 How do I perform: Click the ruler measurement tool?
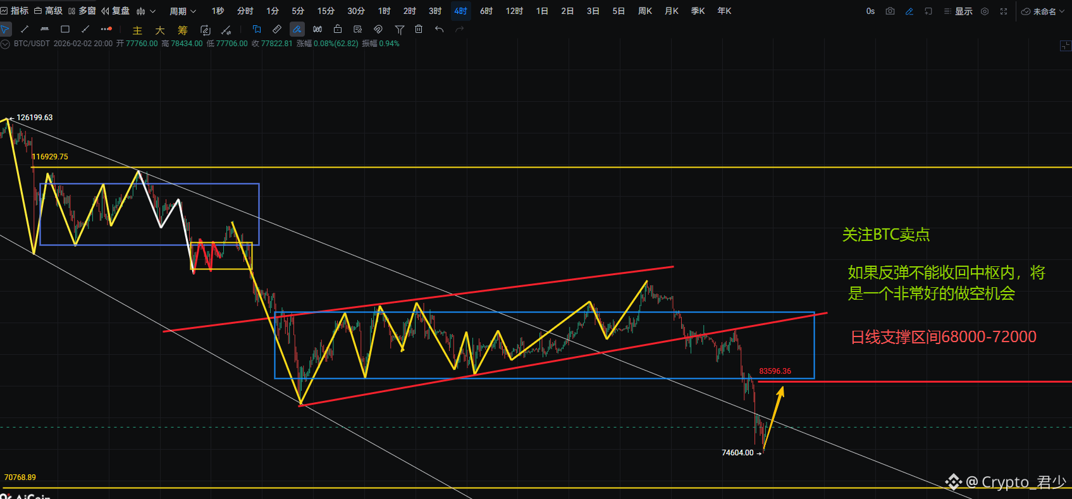[x=277, y=29]
